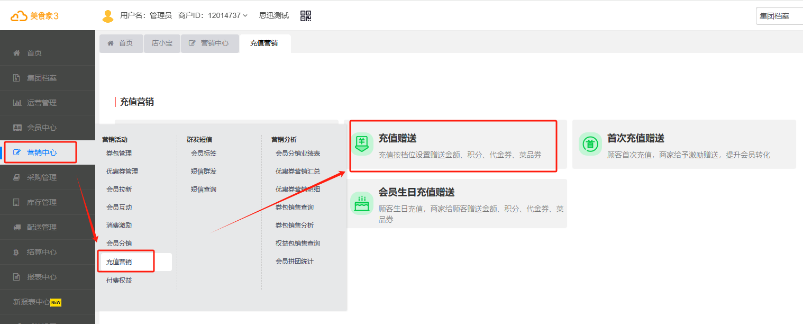
Task: Click the orange user avatar icon
Action: 108,16
